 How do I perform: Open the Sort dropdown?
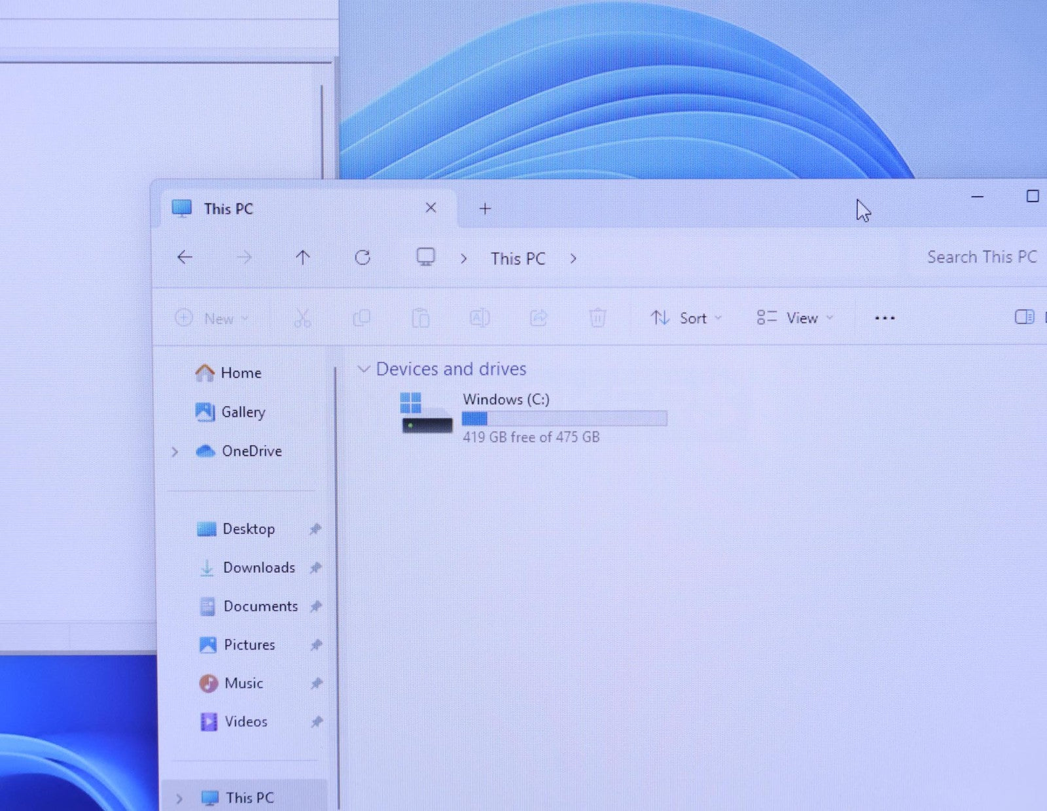(x=686, y=319)
